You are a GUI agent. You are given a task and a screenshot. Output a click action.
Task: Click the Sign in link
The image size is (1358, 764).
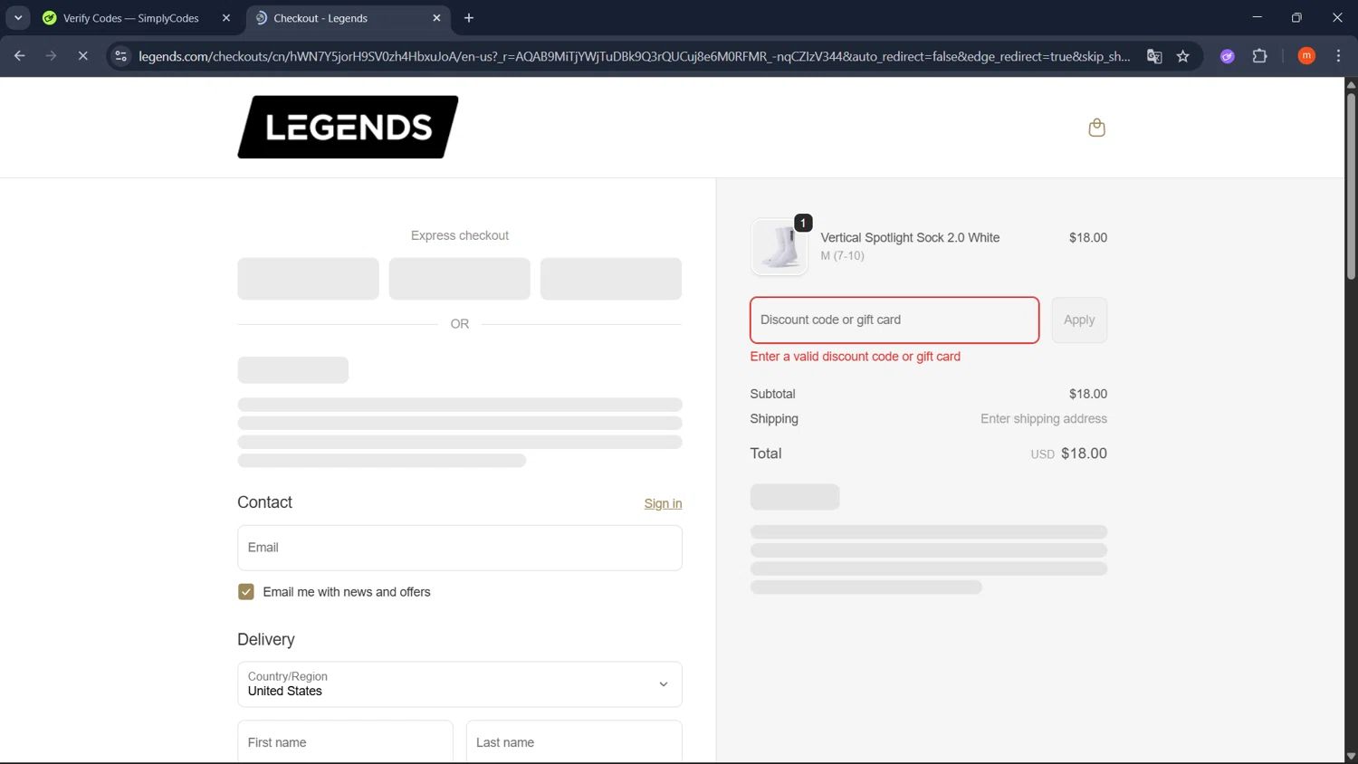click(x=663, y=503)
